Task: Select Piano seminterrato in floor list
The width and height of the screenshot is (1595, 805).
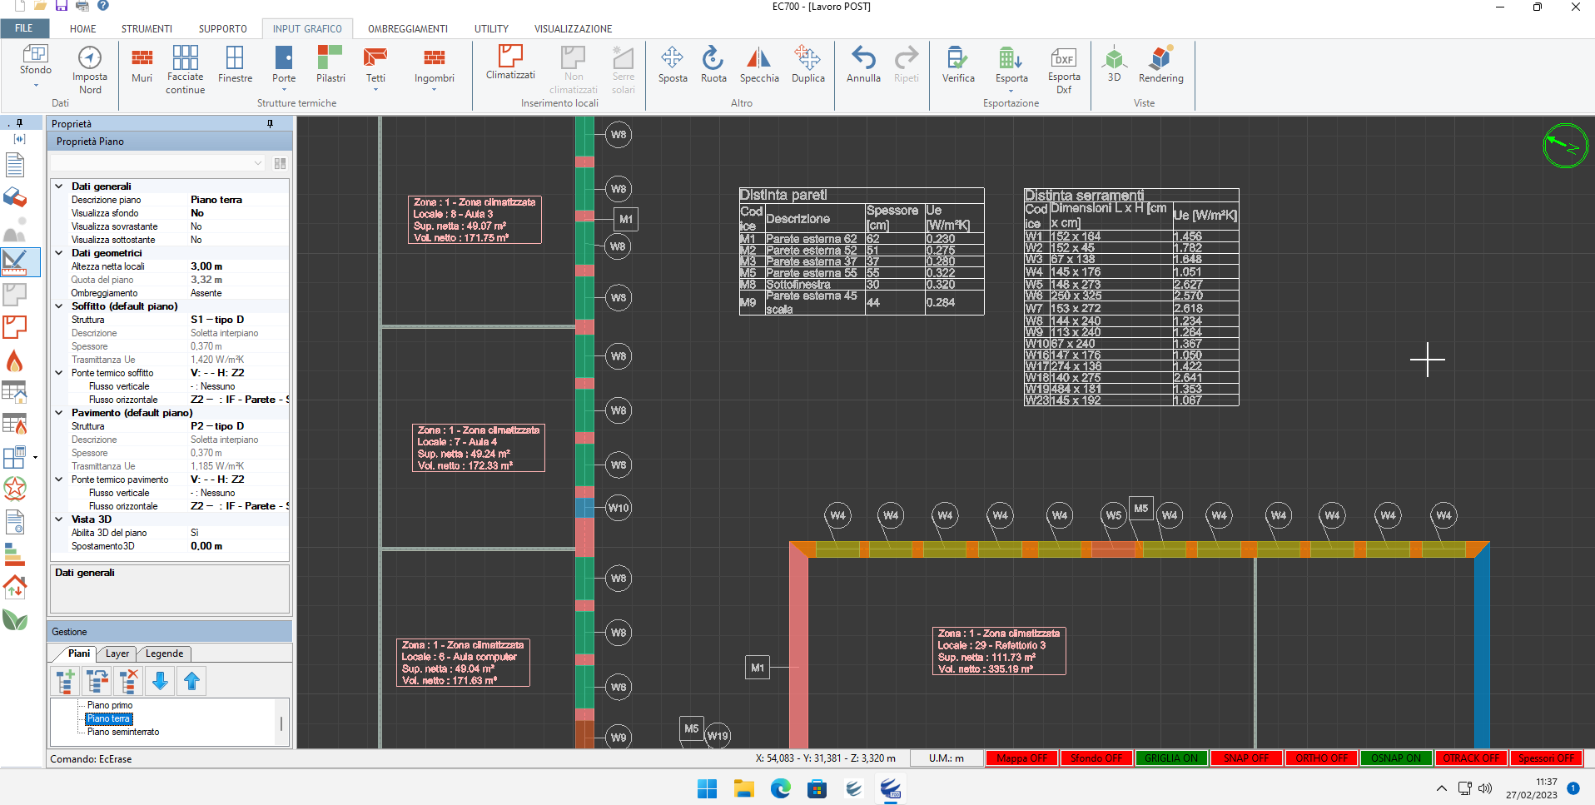Action: click(123, 732)
